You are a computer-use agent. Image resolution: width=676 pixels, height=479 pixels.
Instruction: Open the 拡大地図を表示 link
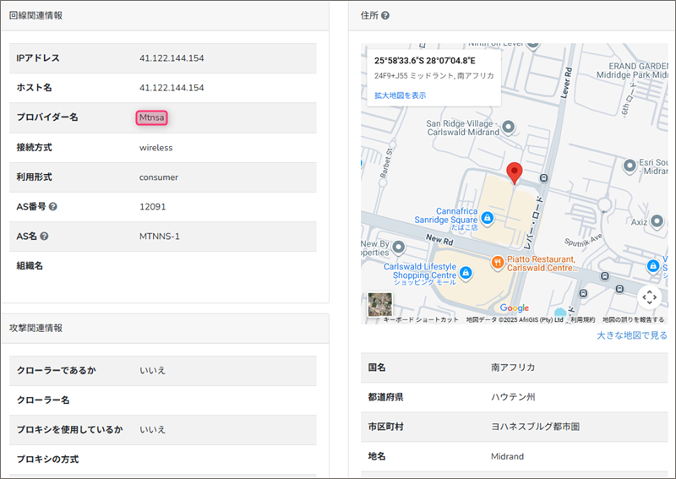(x=400, y=95)
